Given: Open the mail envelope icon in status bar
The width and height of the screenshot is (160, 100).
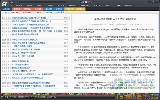Looking at the screenshot, I should coord(2,96).
